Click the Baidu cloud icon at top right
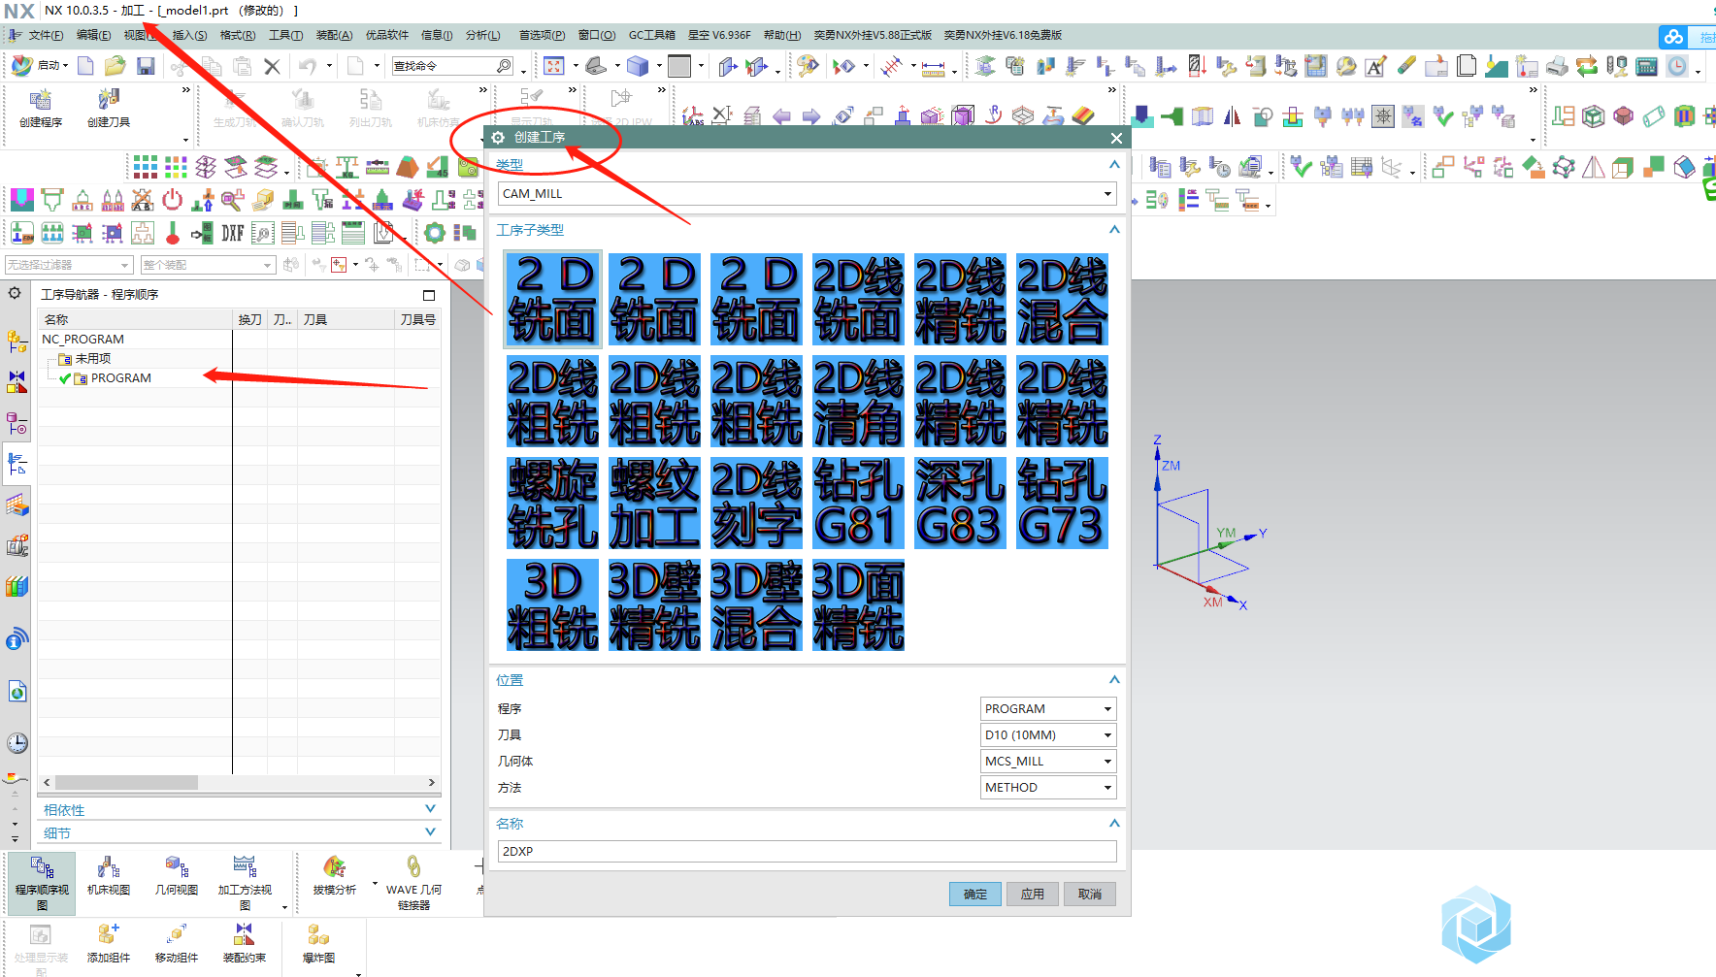Image resolution: width=1716 pixels, height=977 pixels. pyautogui.click(x=1673, y=37)
